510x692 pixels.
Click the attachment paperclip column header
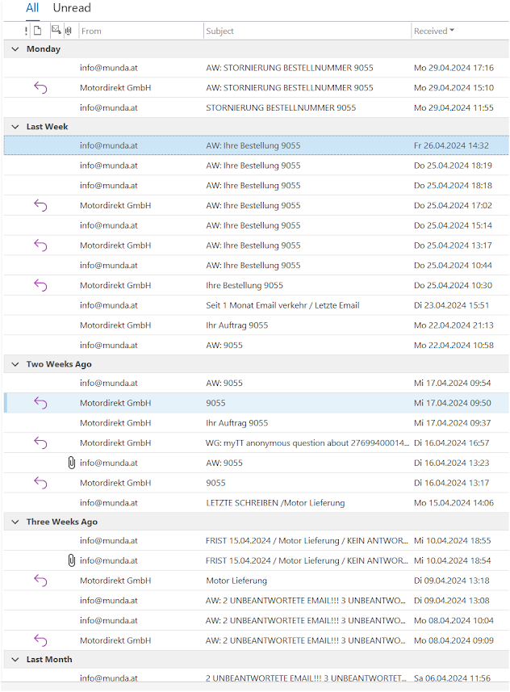pos(68,30)
